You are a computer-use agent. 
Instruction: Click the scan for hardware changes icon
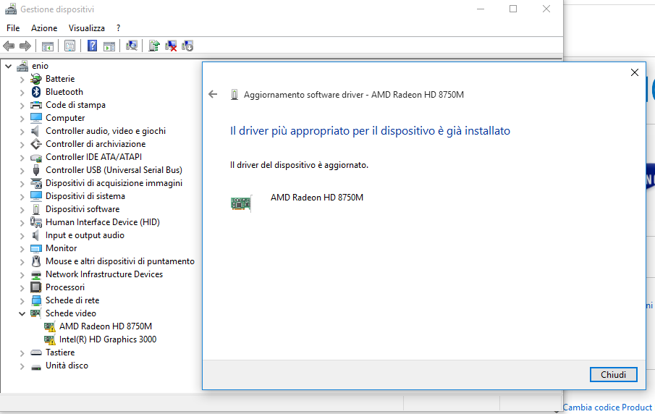(132, 46)
